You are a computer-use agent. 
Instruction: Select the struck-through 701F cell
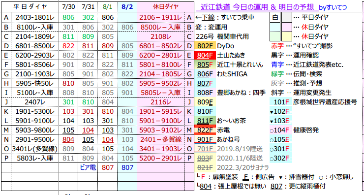(x=205, y=149)
